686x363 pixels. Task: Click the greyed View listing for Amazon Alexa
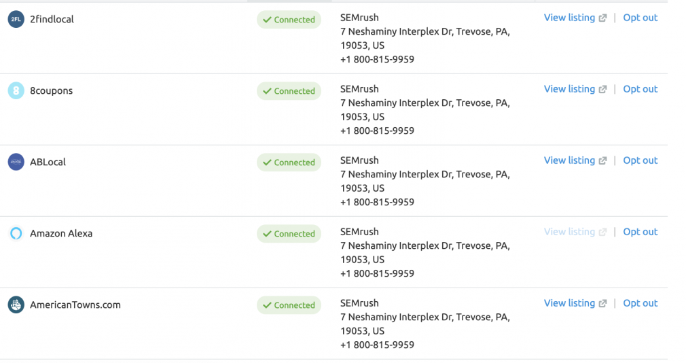click(x=569, y=232)
